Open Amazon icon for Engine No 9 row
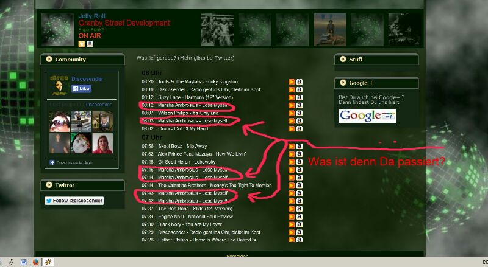 (x=299, y=217)
